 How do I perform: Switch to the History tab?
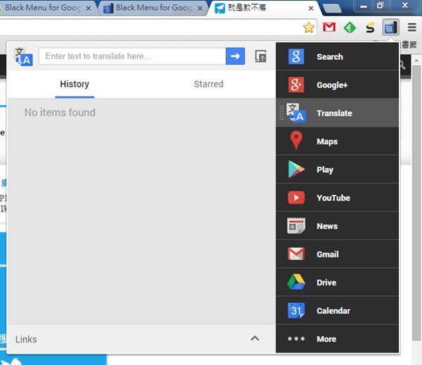click(75, 84)
